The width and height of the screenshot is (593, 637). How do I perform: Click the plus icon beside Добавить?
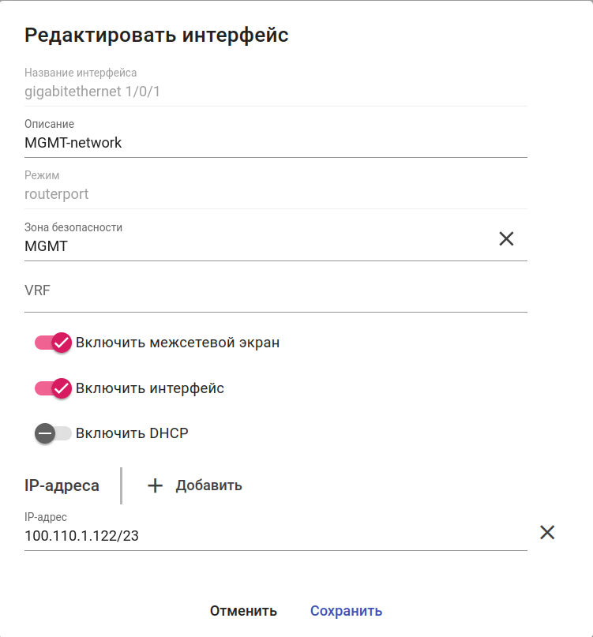click(156, 485)
